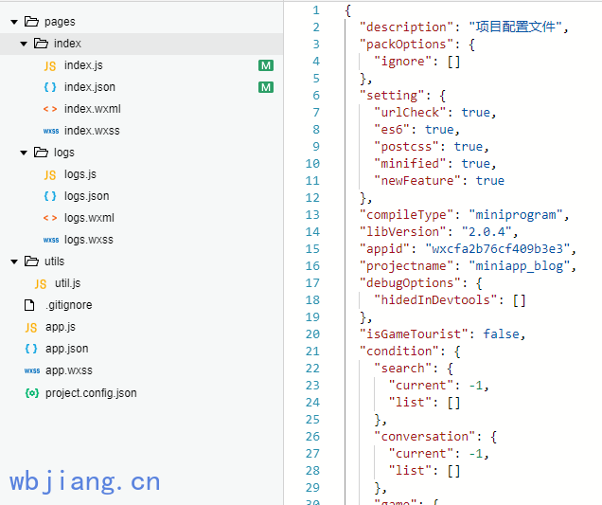Viewport: 602px width, 505px height.
Task: Click the JS icon beside index.js
Action: point(50,65)
